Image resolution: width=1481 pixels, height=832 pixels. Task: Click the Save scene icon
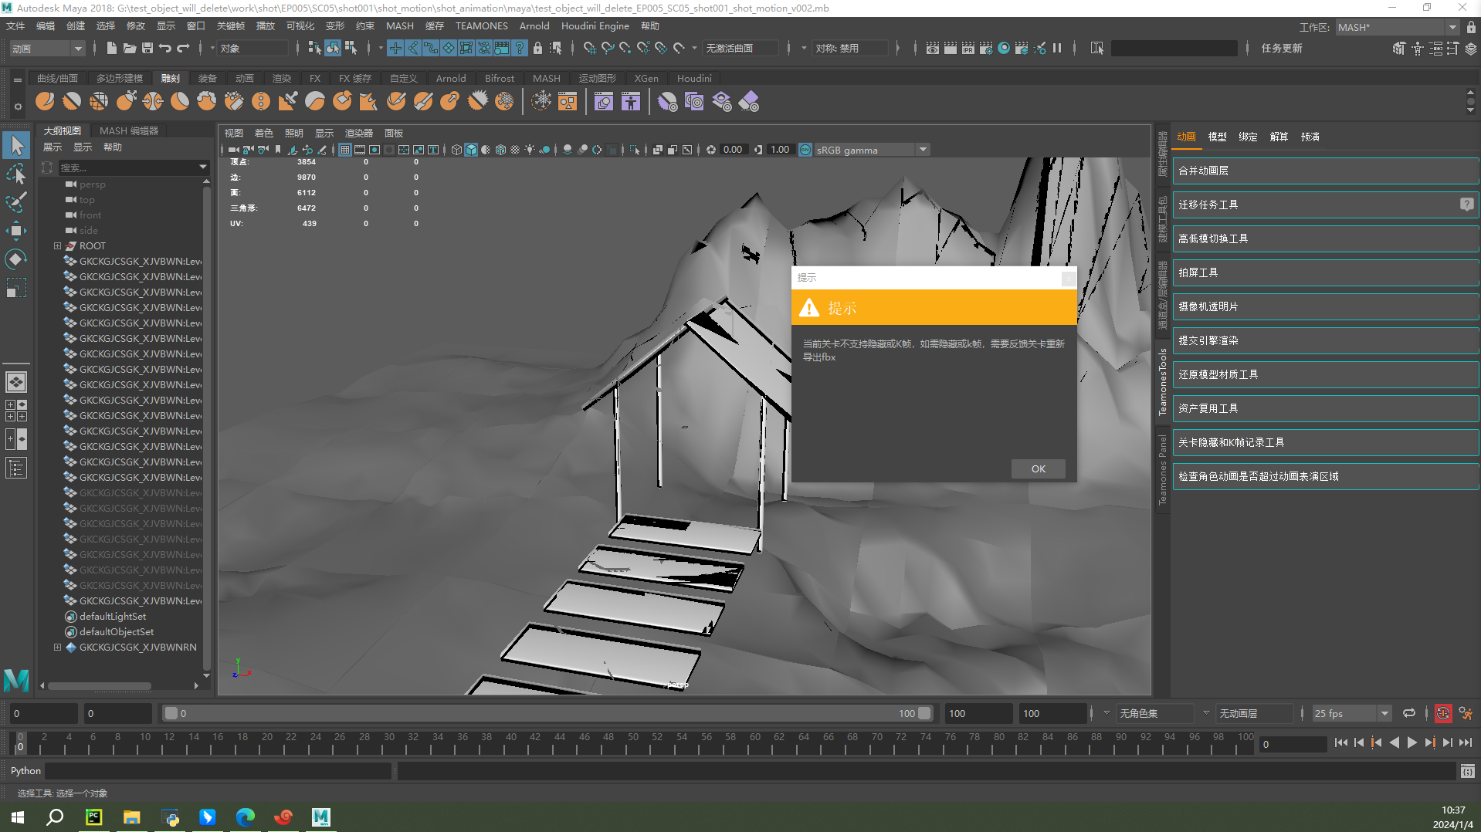[x=147, y=48]
